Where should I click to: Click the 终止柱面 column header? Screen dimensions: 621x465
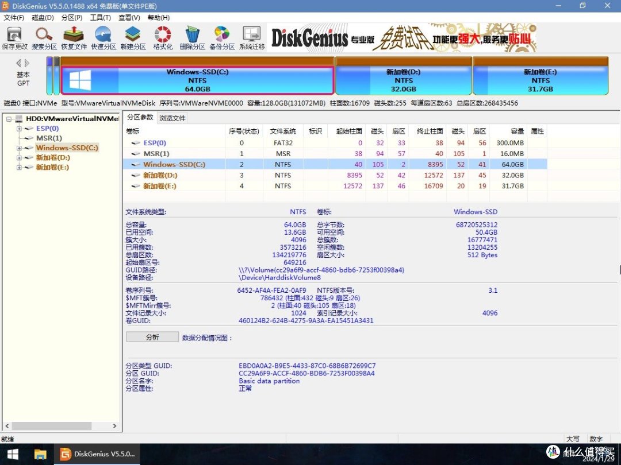(427, 131)
